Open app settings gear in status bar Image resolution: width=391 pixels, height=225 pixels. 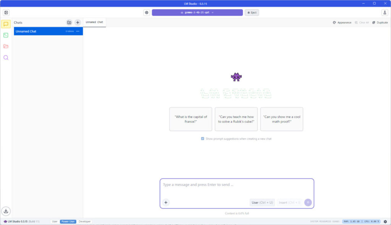[x=385, y=222]
